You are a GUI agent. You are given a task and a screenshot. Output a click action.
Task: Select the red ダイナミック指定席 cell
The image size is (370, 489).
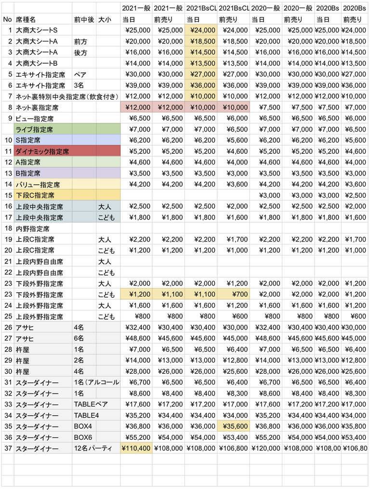pyautogui.click(x=43, y=151)
